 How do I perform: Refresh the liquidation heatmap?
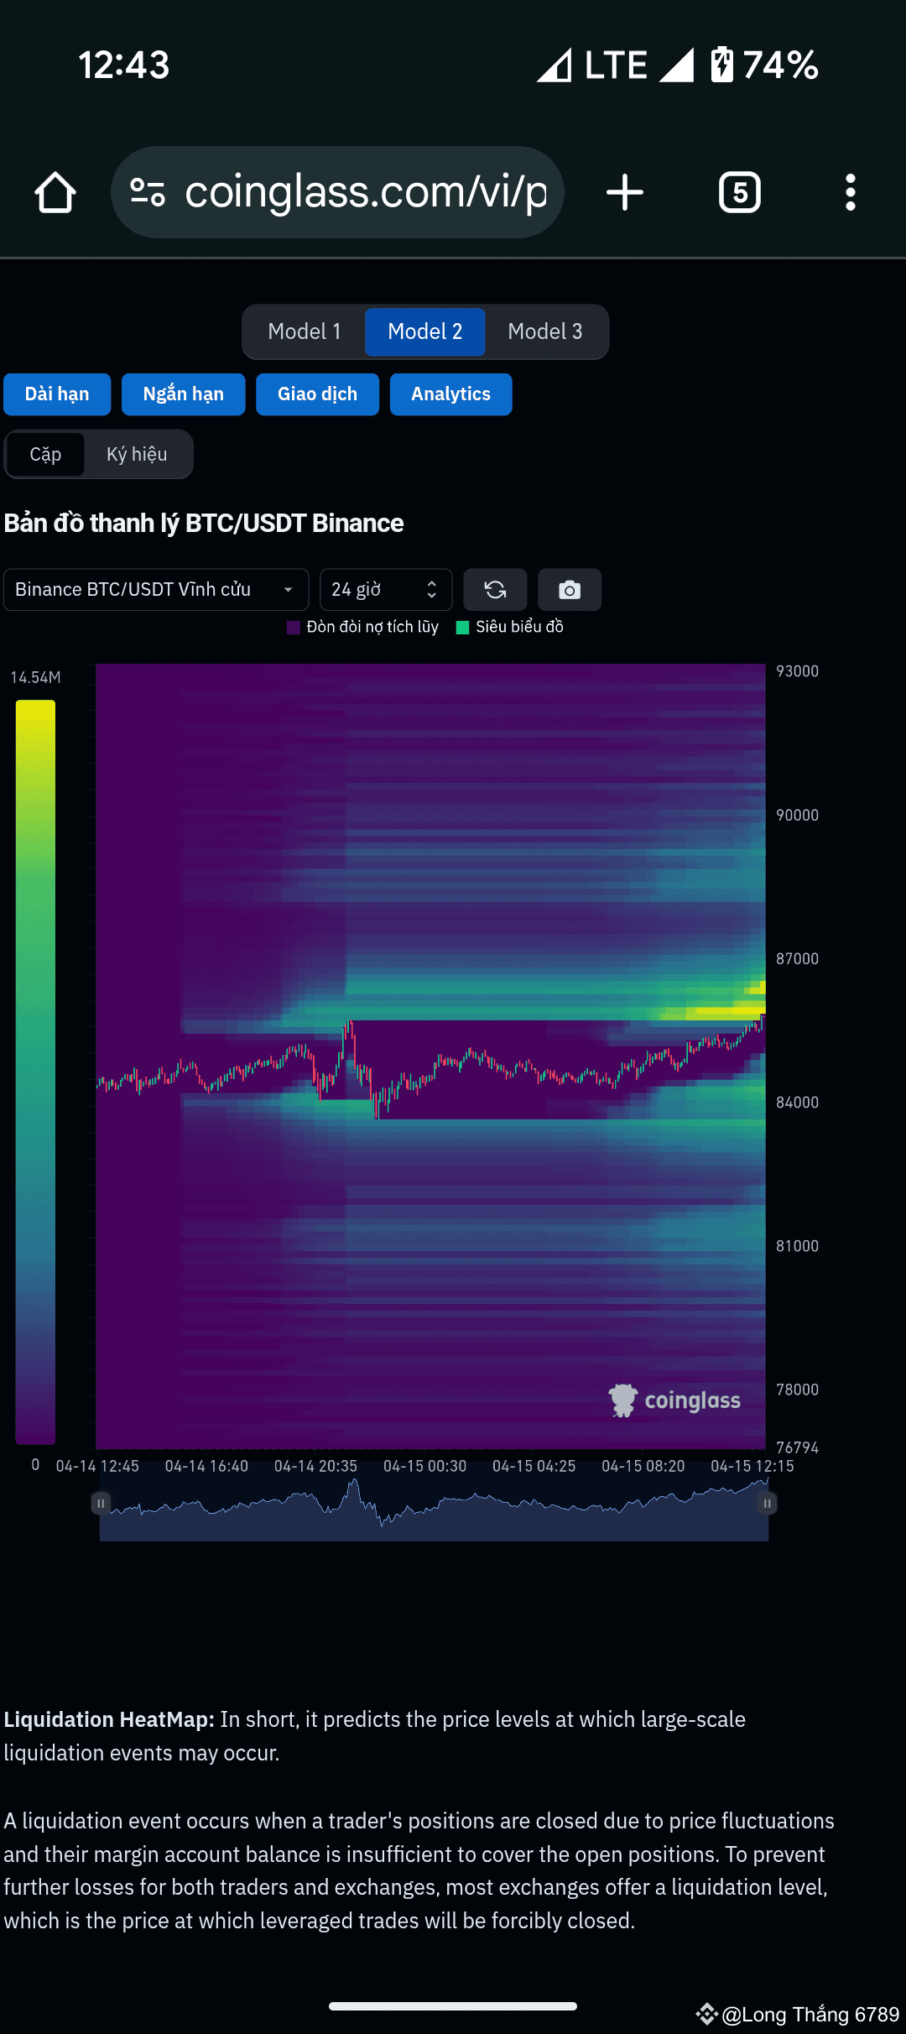495,590
